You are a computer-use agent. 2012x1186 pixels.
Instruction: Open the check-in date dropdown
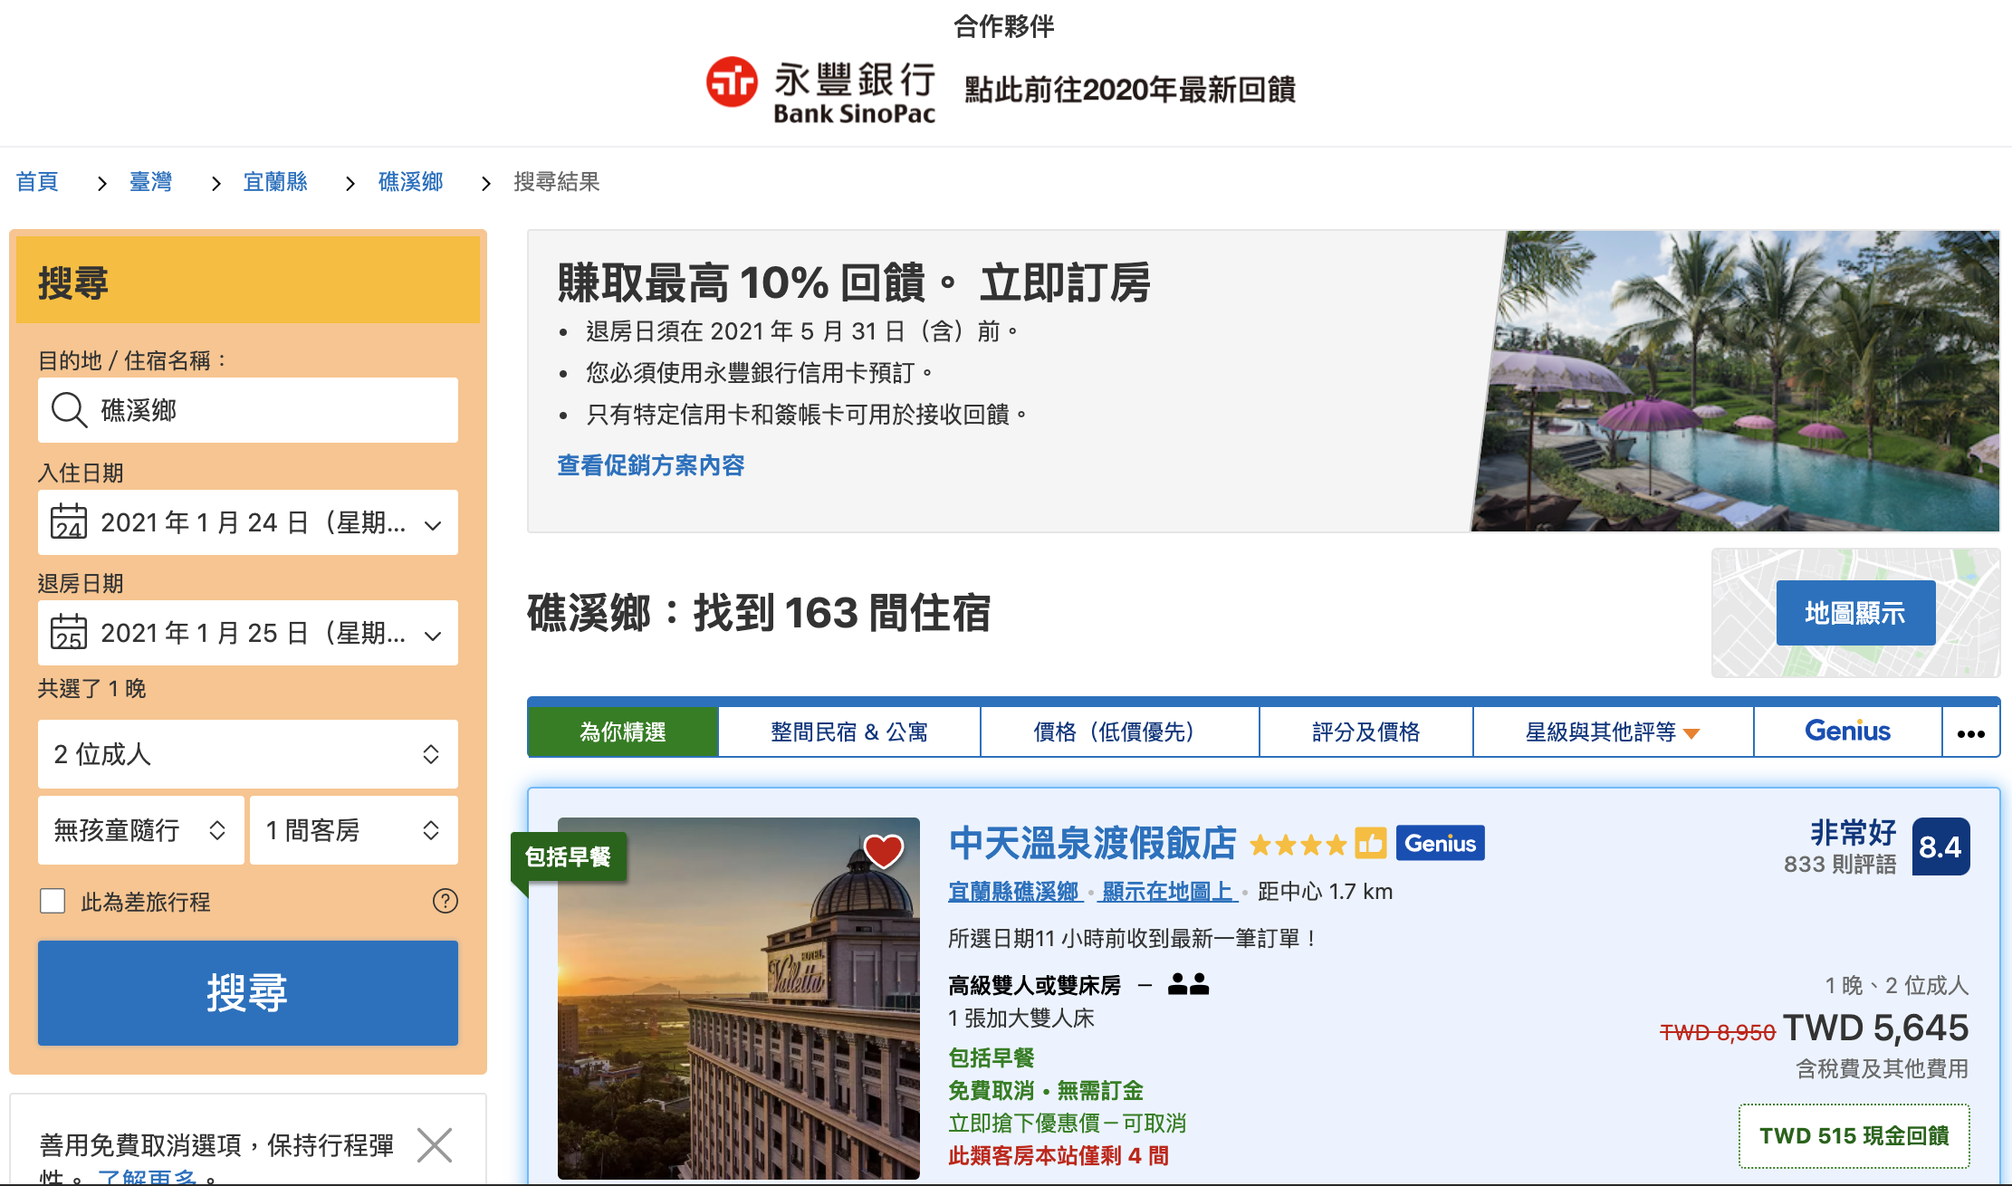(248, 522)
